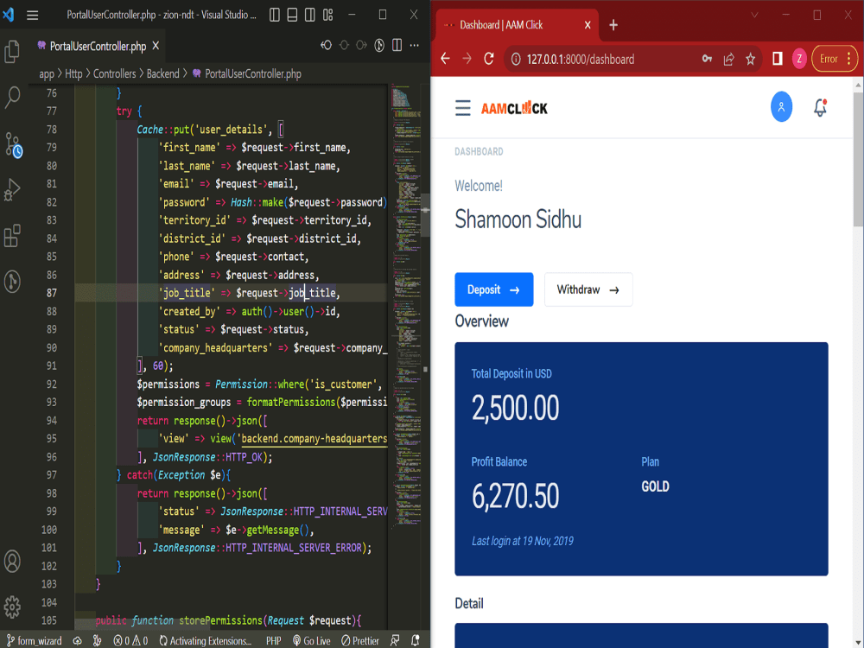Toggle Chrome side panel
Screen dimensions: 864x648
pos(777,59)
